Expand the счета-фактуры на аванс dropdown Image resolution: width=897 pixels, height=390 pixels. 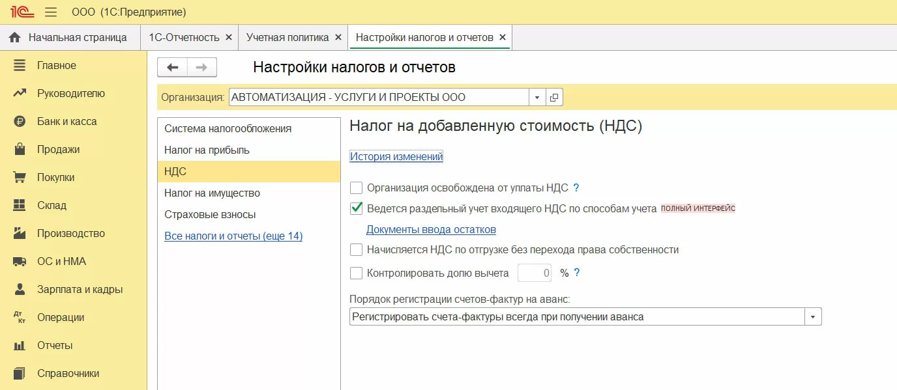814,317
